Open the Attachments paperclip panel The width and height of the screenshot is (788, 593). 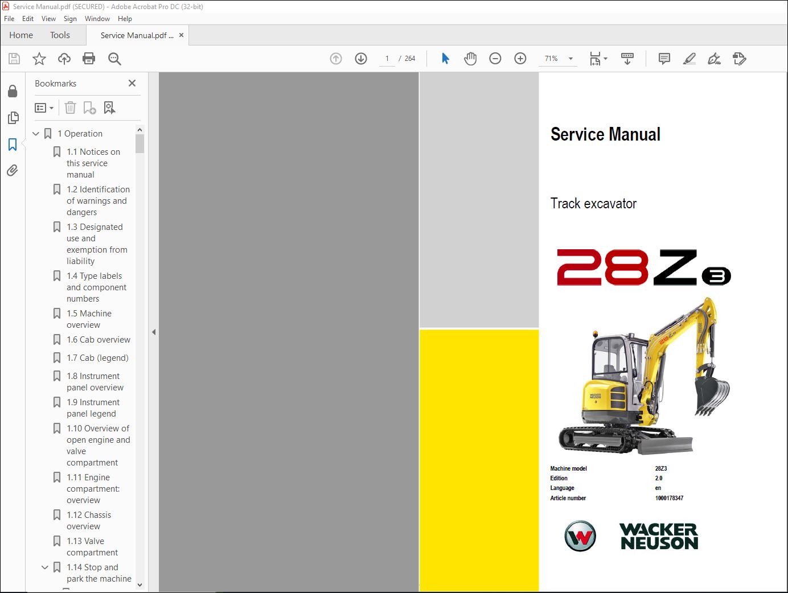(x=13, y=171)
